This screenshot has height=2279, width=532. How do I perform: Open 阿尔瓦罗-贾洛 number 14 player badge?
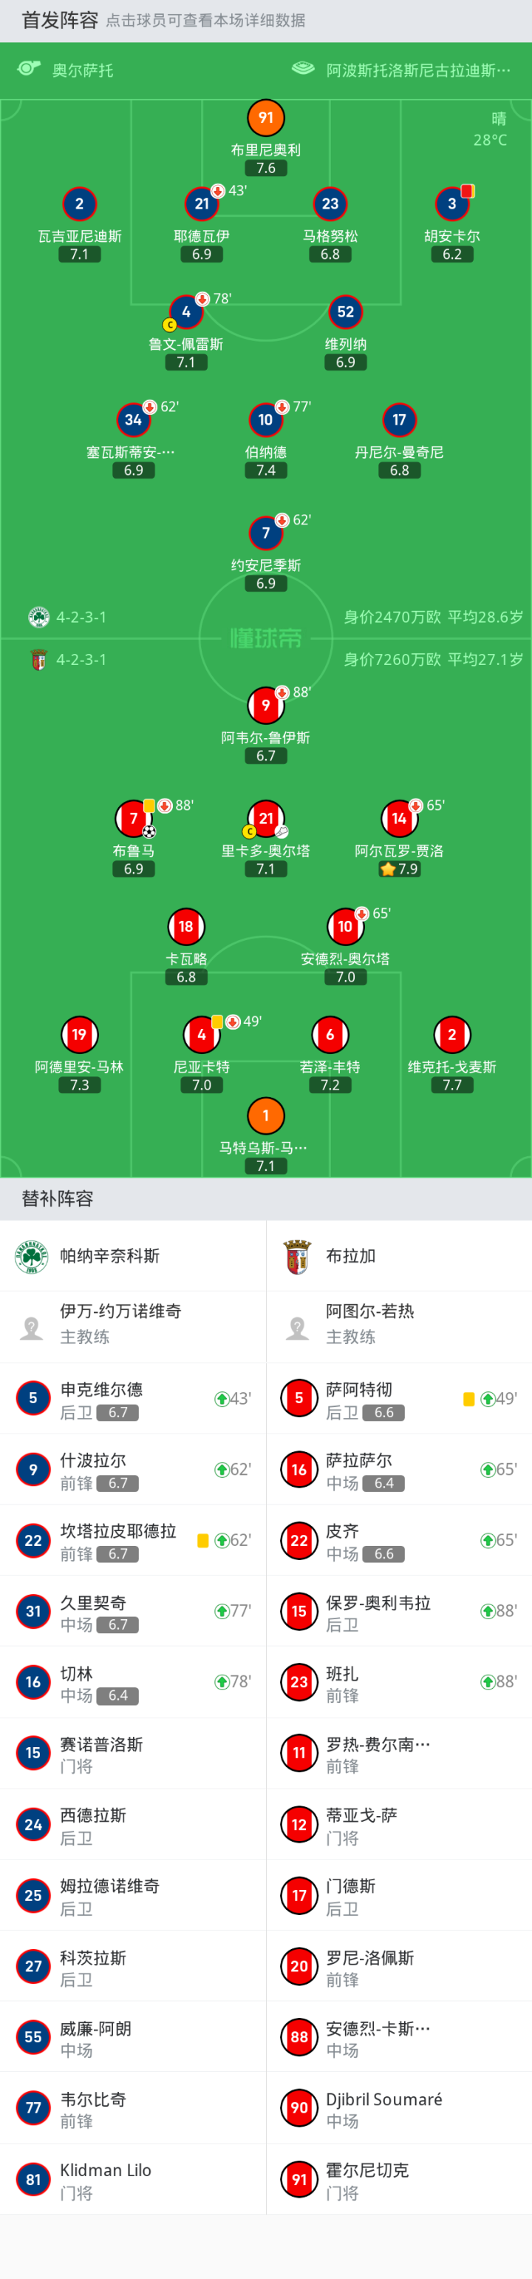click(x=398, y=820)
